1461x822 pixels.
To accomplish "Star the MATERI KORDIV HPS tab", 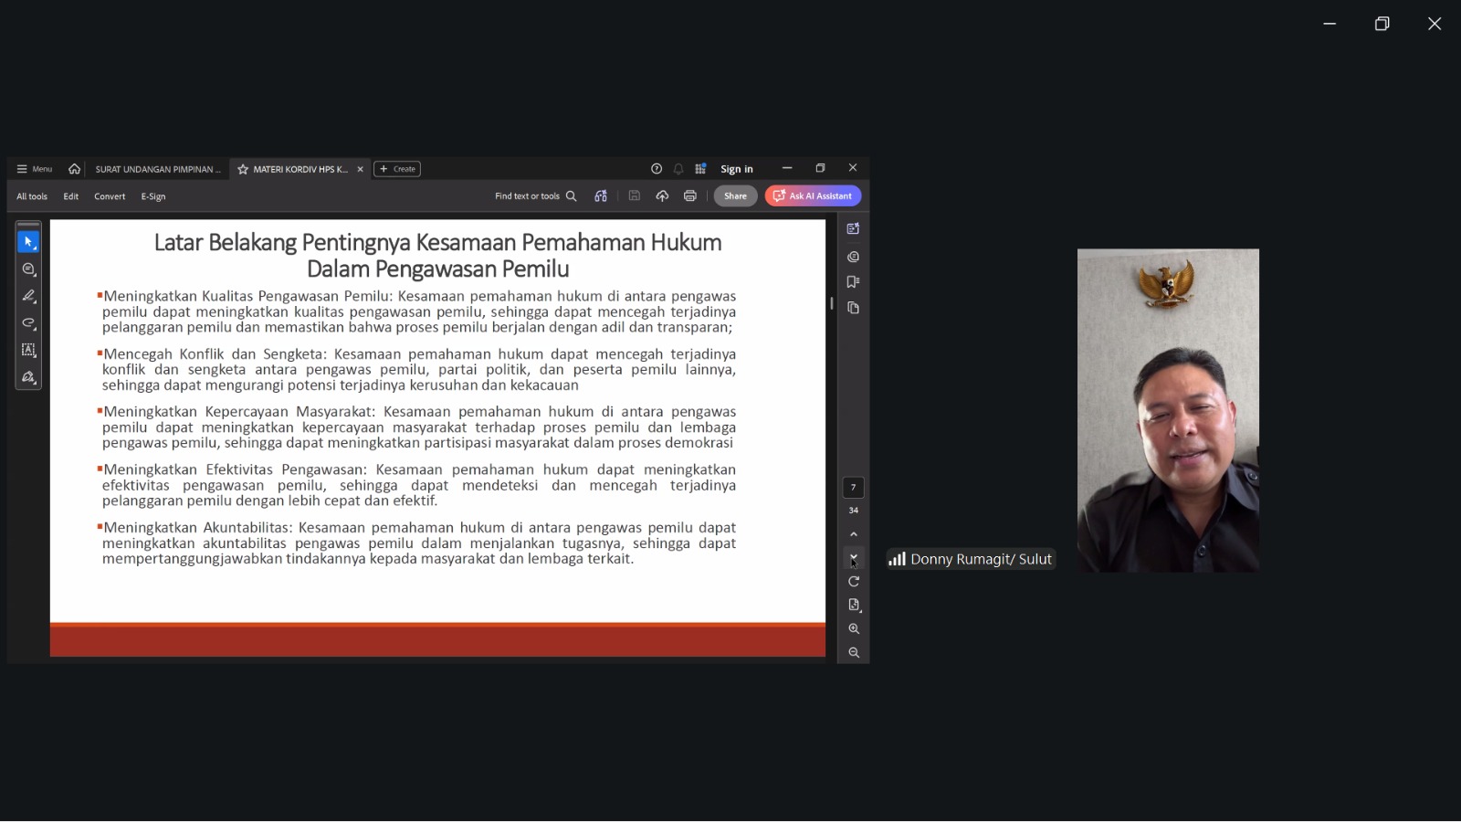I will (x=243, y=169).
